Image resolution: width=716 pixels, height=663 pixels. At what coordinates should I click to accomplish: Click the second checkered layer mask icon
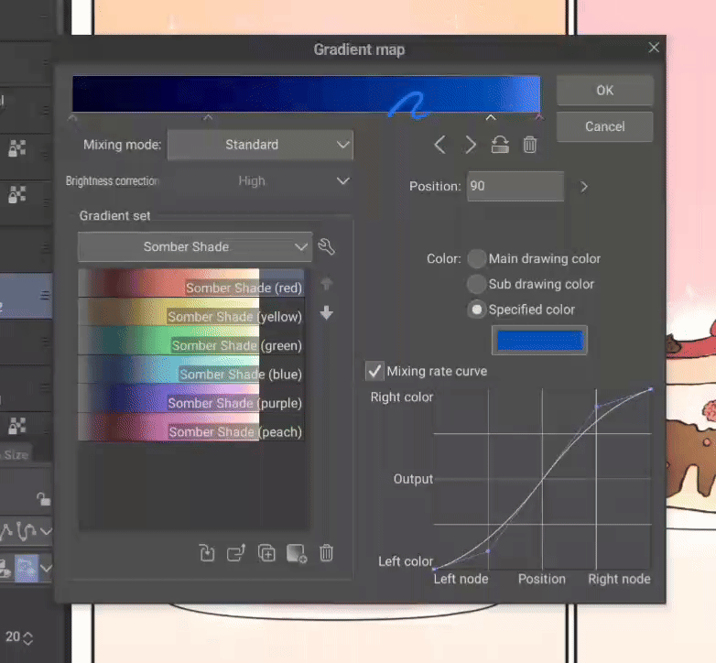(x=17, y=194)
